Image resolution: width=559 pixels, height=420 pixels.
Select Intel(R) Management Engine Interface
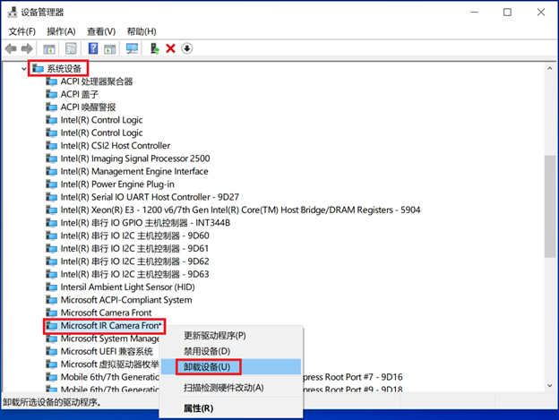point(134,171)
